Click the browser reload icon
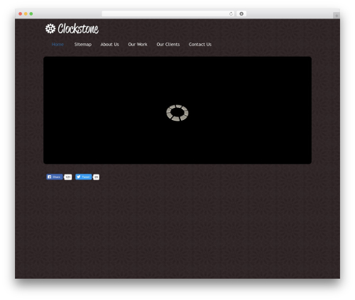 pos(231,14)
